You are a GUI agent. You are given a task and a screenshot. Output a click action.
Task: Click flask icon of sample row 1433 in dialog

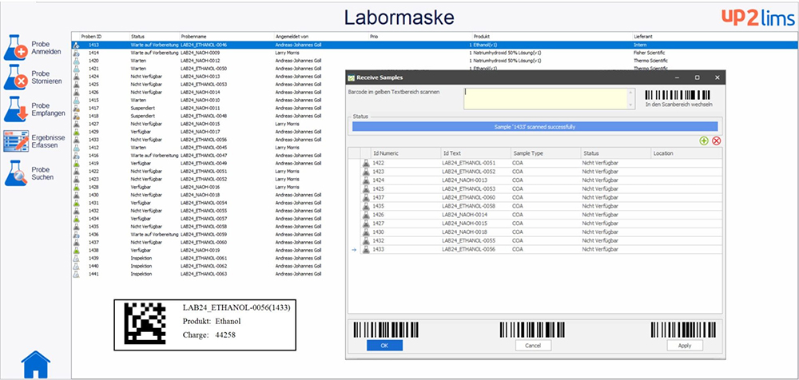tap(365, 250)
